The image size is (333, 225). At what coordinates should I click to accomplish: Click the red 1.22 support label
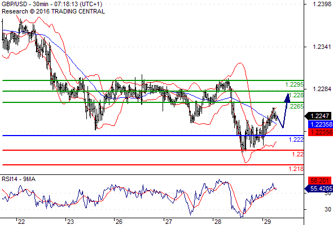298,154
